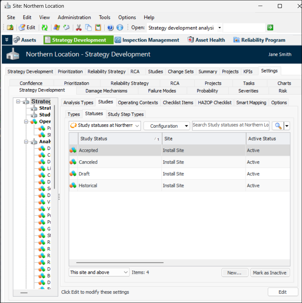Click the Mark as Inactive button
This screenshot has width=302, height=303.
point(270,273)
